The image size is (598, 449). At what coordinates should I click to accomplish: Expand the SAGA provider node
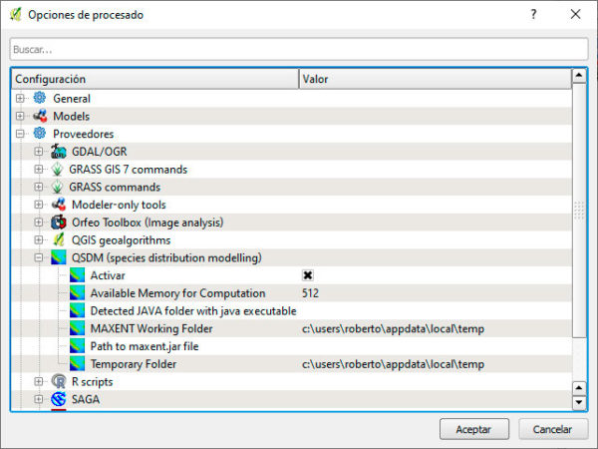(39, 399)
